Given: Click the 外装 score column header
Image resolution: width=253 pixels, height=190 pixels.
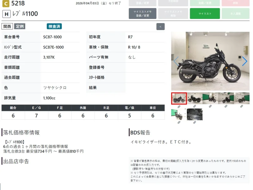Looking at the screenshot, I should 83,108.
